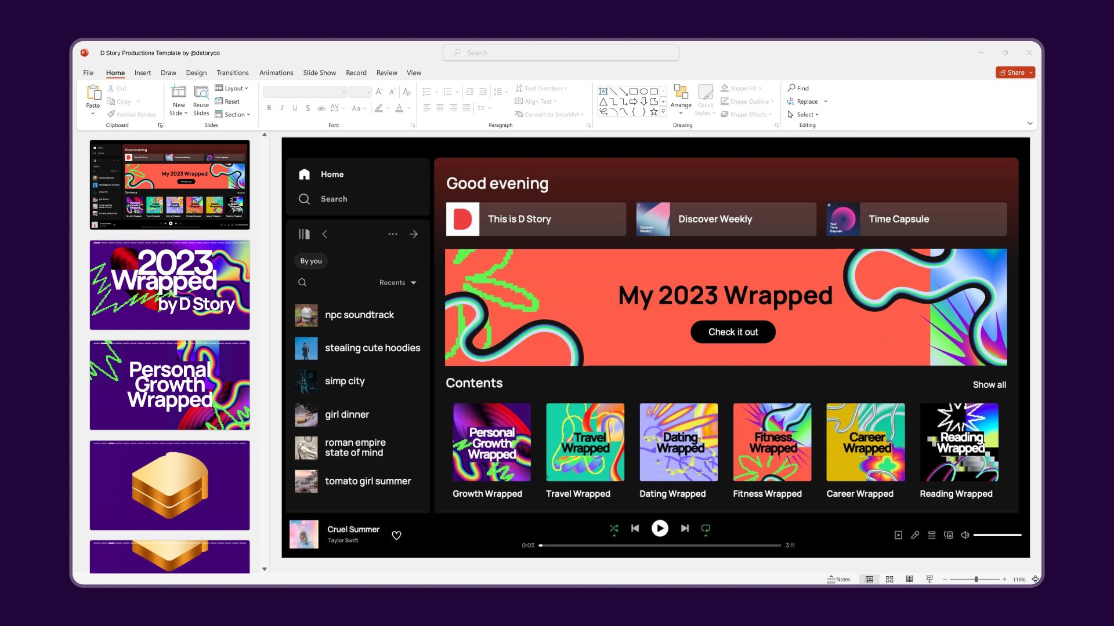Click the Share button
The width and height of the screenshot is (1114, 626).
pyautogui.click(x=1014, y=72)
